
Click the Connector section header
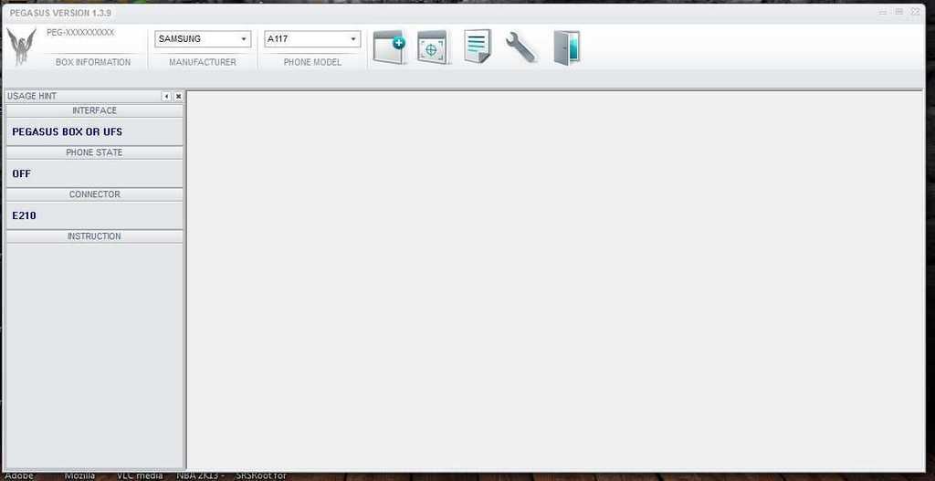[x=94, y=194]
